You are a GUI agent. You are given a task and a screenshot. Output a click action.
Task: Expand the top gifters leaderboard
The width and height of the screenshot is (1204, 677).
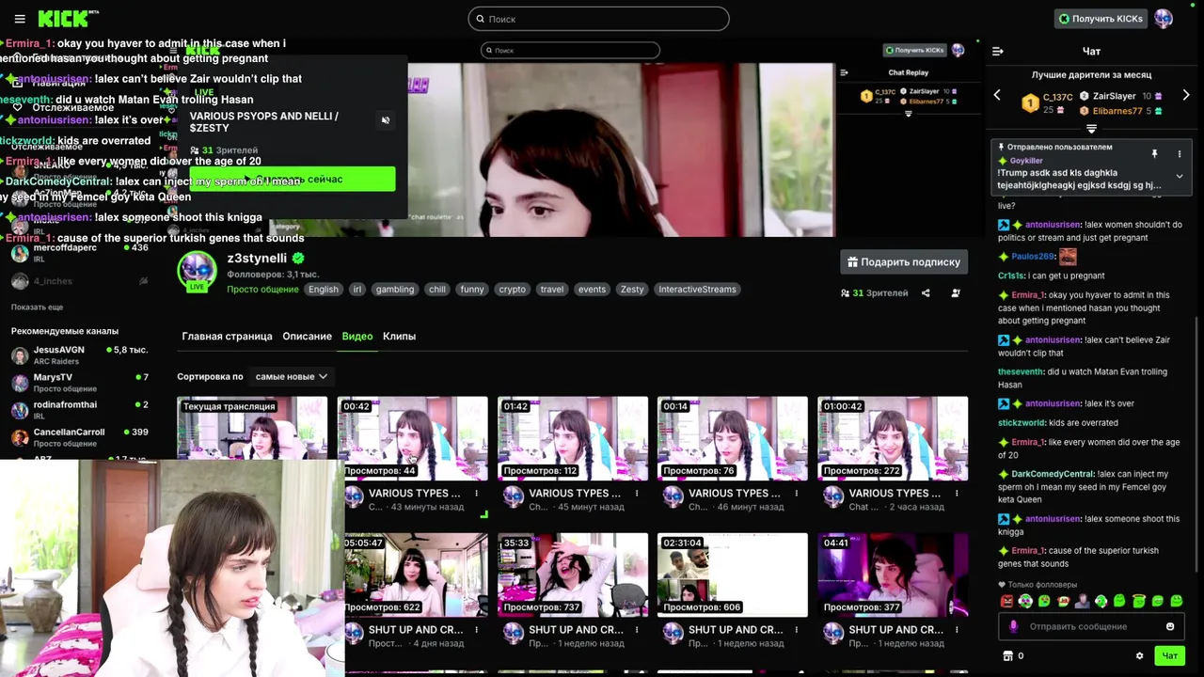tap(1091, 129)
